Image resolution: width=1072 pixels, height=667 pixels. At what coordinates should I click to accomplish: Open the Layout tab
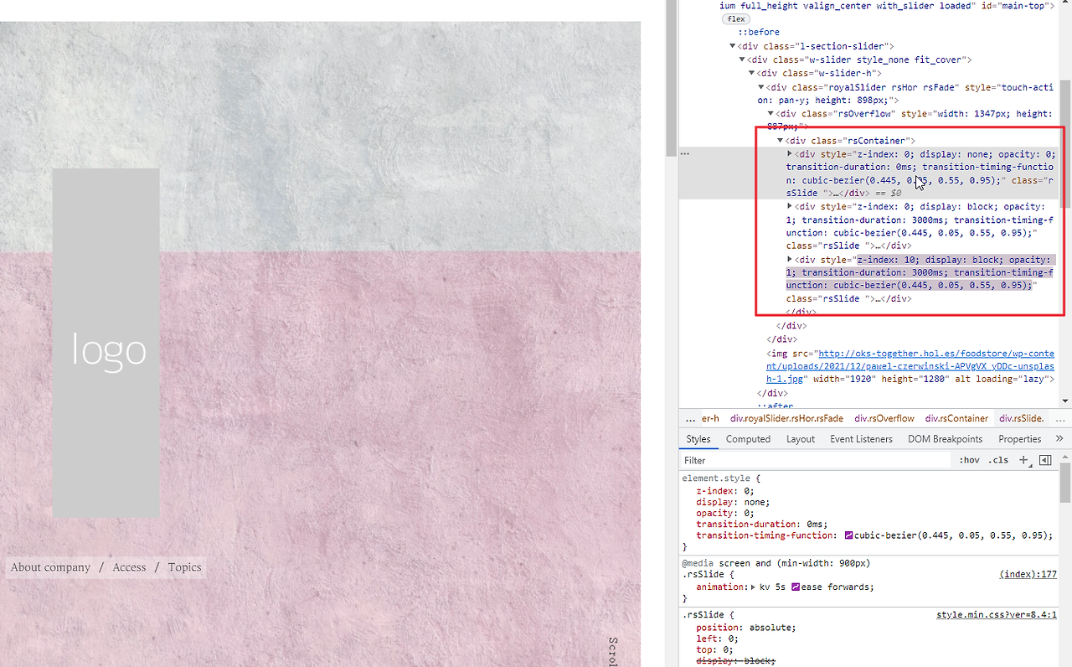800,438
